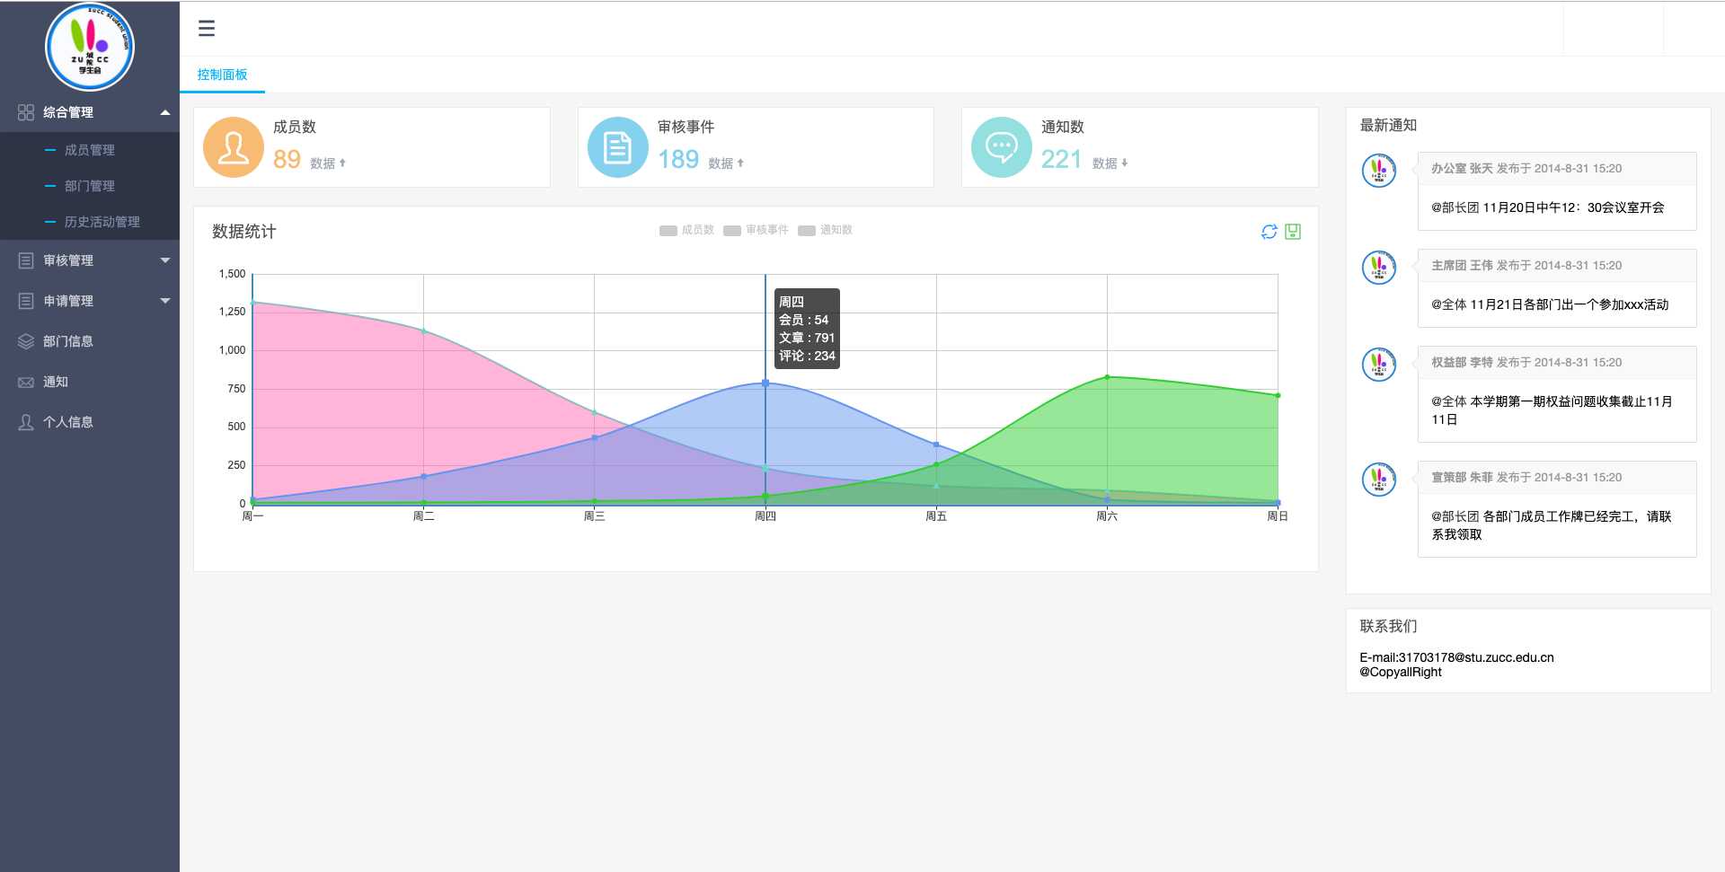Image resolution: width=1725 pixels, height=872 pixels.
Task: Click the 成员数 card title
Action: [x=295, y=128]
